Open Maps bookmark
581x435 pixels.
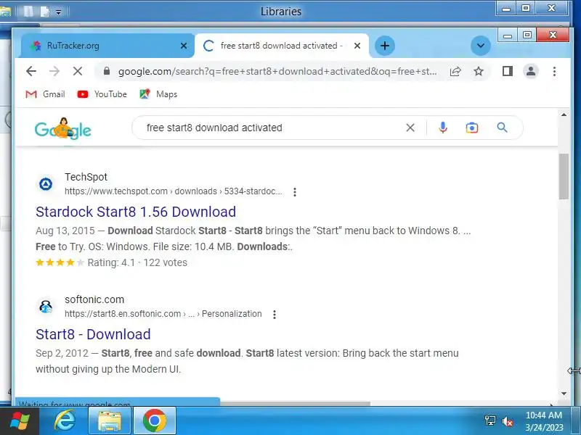(x=158, y=94)
